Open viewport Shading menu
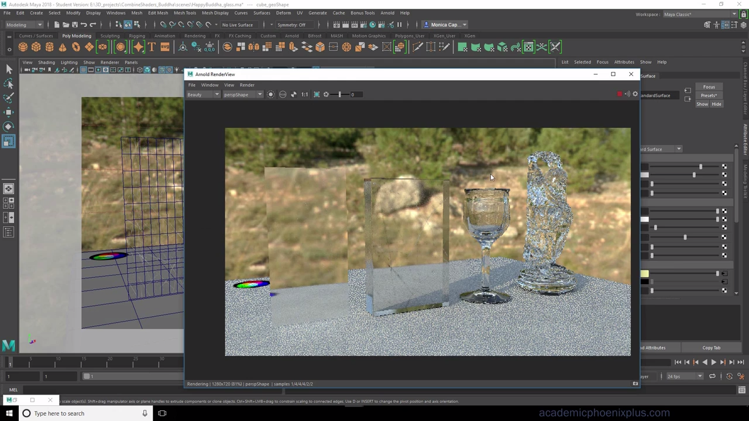This screenshot has width=749, height=421. tap(46, 62)
